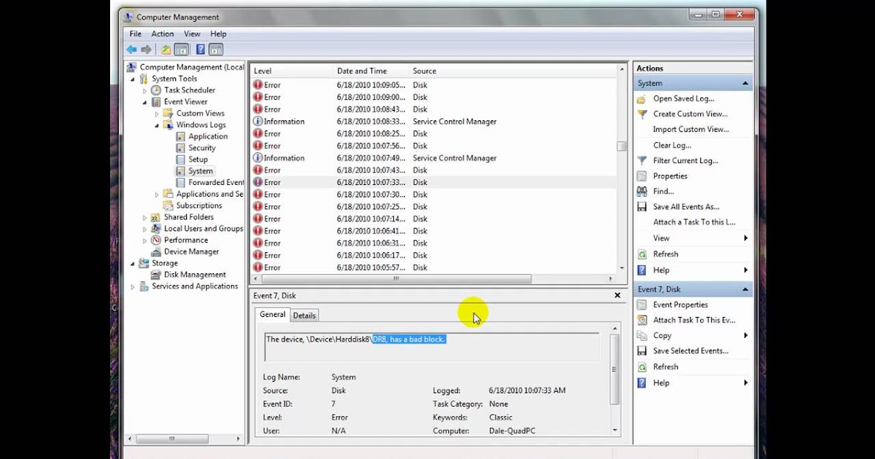Collapse the System Tools node
This screenshot has height=459, width=875.
click(133, 79)
